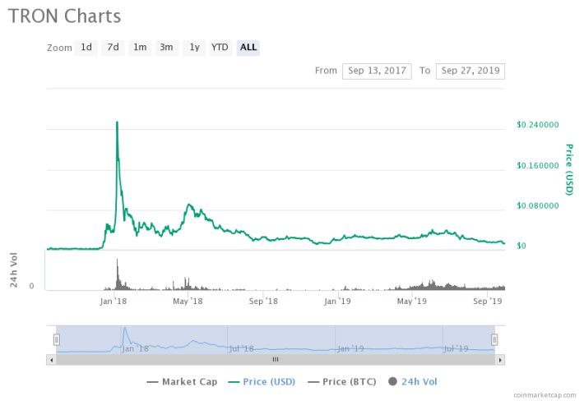Click the 24h Vol axis title
The image size is (584, 401).
point(14,270)
